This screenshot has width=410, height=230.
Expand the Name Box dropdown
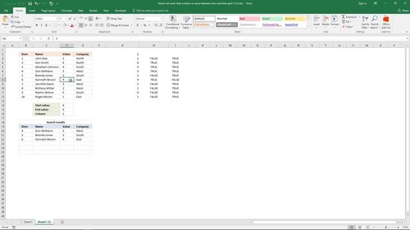20,38
